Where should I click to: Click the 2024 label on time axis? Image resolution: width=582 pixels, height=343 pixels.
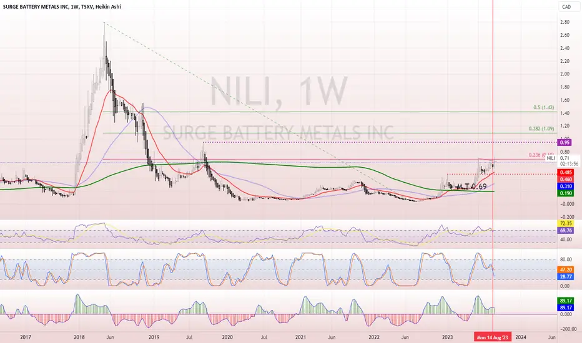tap(521, 337)
